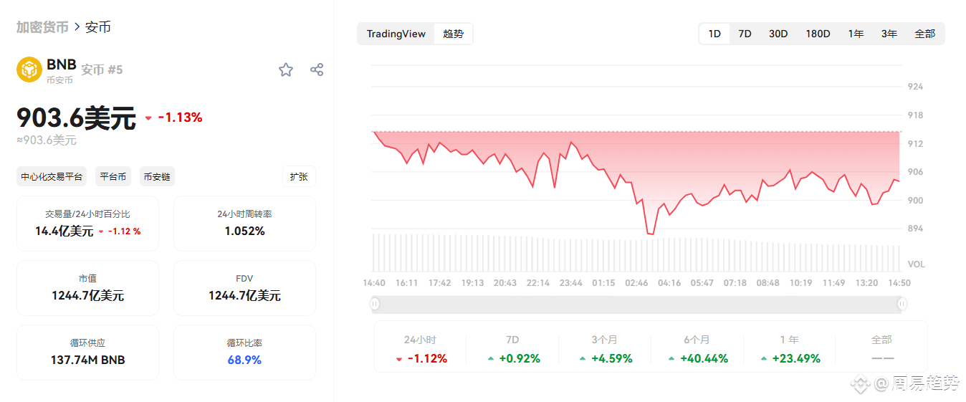Image resolution: width=966 pixels, height=402 pixels.
Task: Select the 30D time range
Action: pos(778,34)
